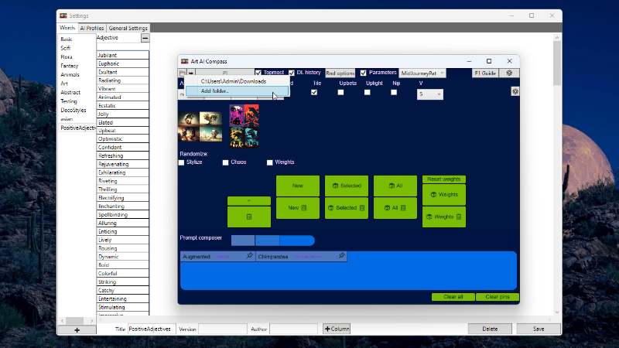Viewport: 619px width, 348px height.
Task: Click the Reset weights button
Action: tap(443, 179)
